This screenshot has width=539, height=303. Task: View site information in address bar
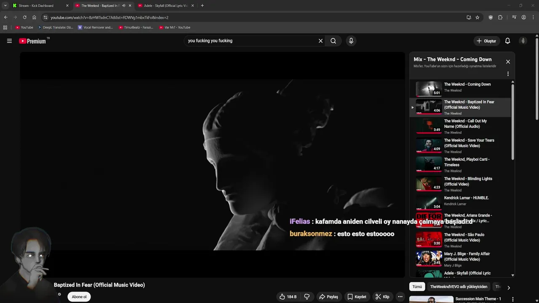tap(45, 17)
